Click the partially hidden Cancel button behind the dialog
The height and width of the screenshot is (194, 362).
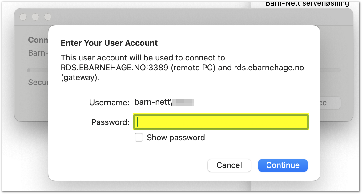[x=330, y=103]
